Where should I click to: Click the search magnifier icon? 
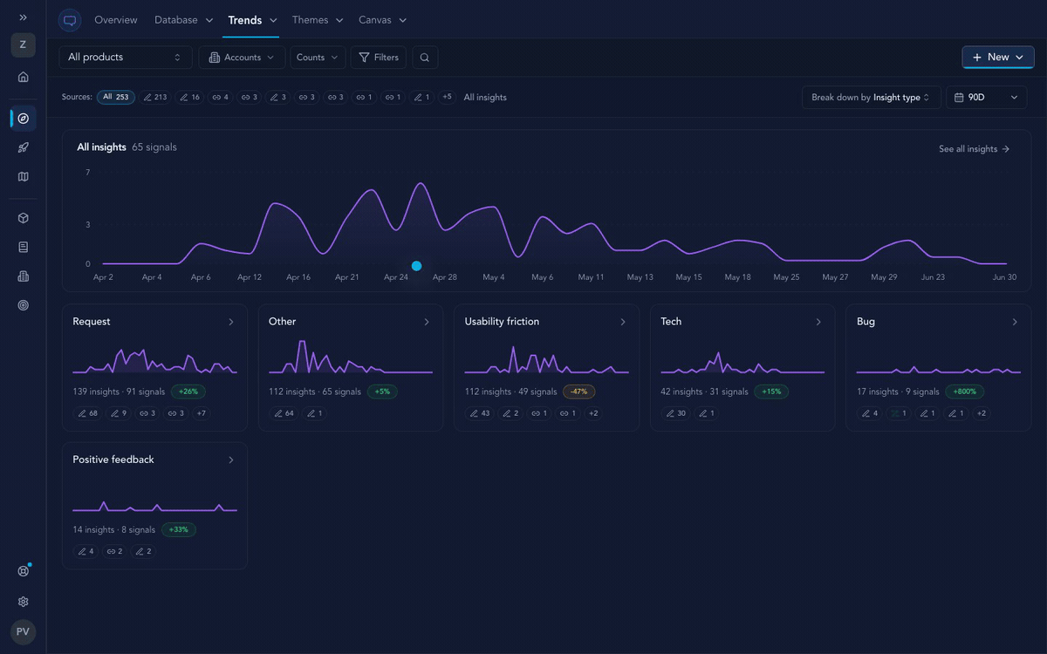425,58
